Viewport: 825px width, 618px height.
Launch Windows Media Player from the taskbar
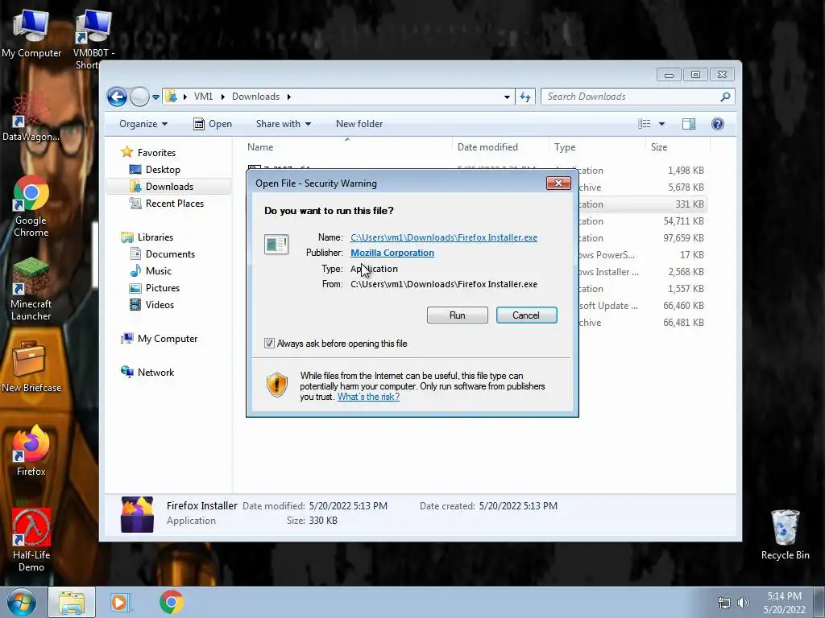click(121, 602)
